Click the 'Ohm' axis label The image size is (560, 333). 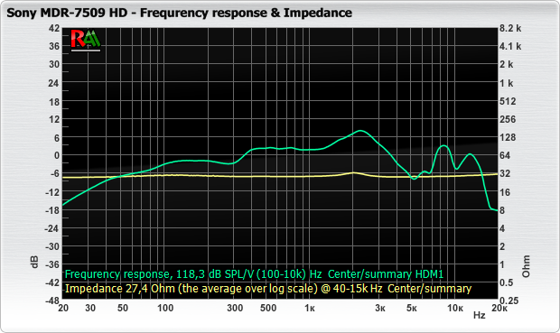pyautogui.click(x=526, y=266)
